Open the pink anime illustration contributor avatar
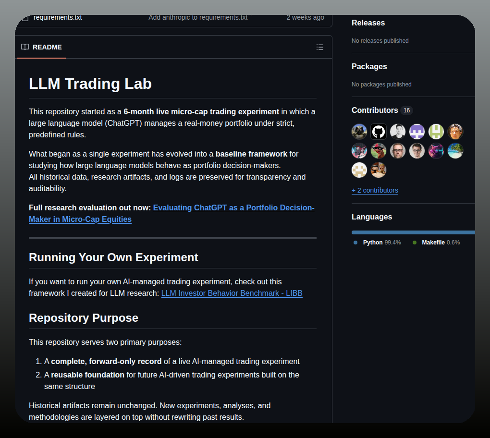This screenshot has width=490, height=438. pyautogui.click(x=359, y=151)
